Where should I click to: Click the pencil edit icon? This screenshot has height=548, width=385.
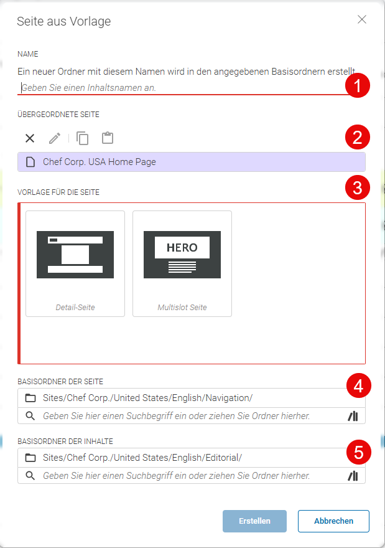pyautogui.click(x=55, y=138)
